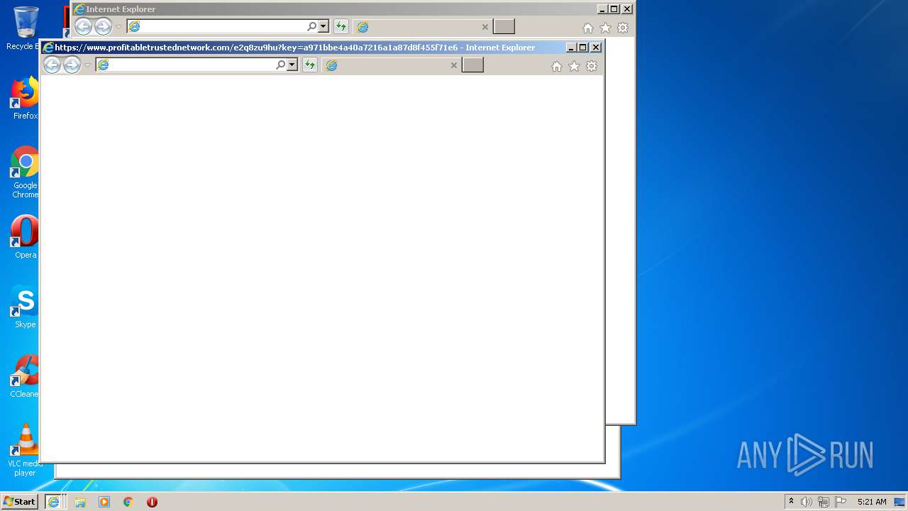
Task: Click Show desktop button in taskbar corner
Action: tap(899, 502)
